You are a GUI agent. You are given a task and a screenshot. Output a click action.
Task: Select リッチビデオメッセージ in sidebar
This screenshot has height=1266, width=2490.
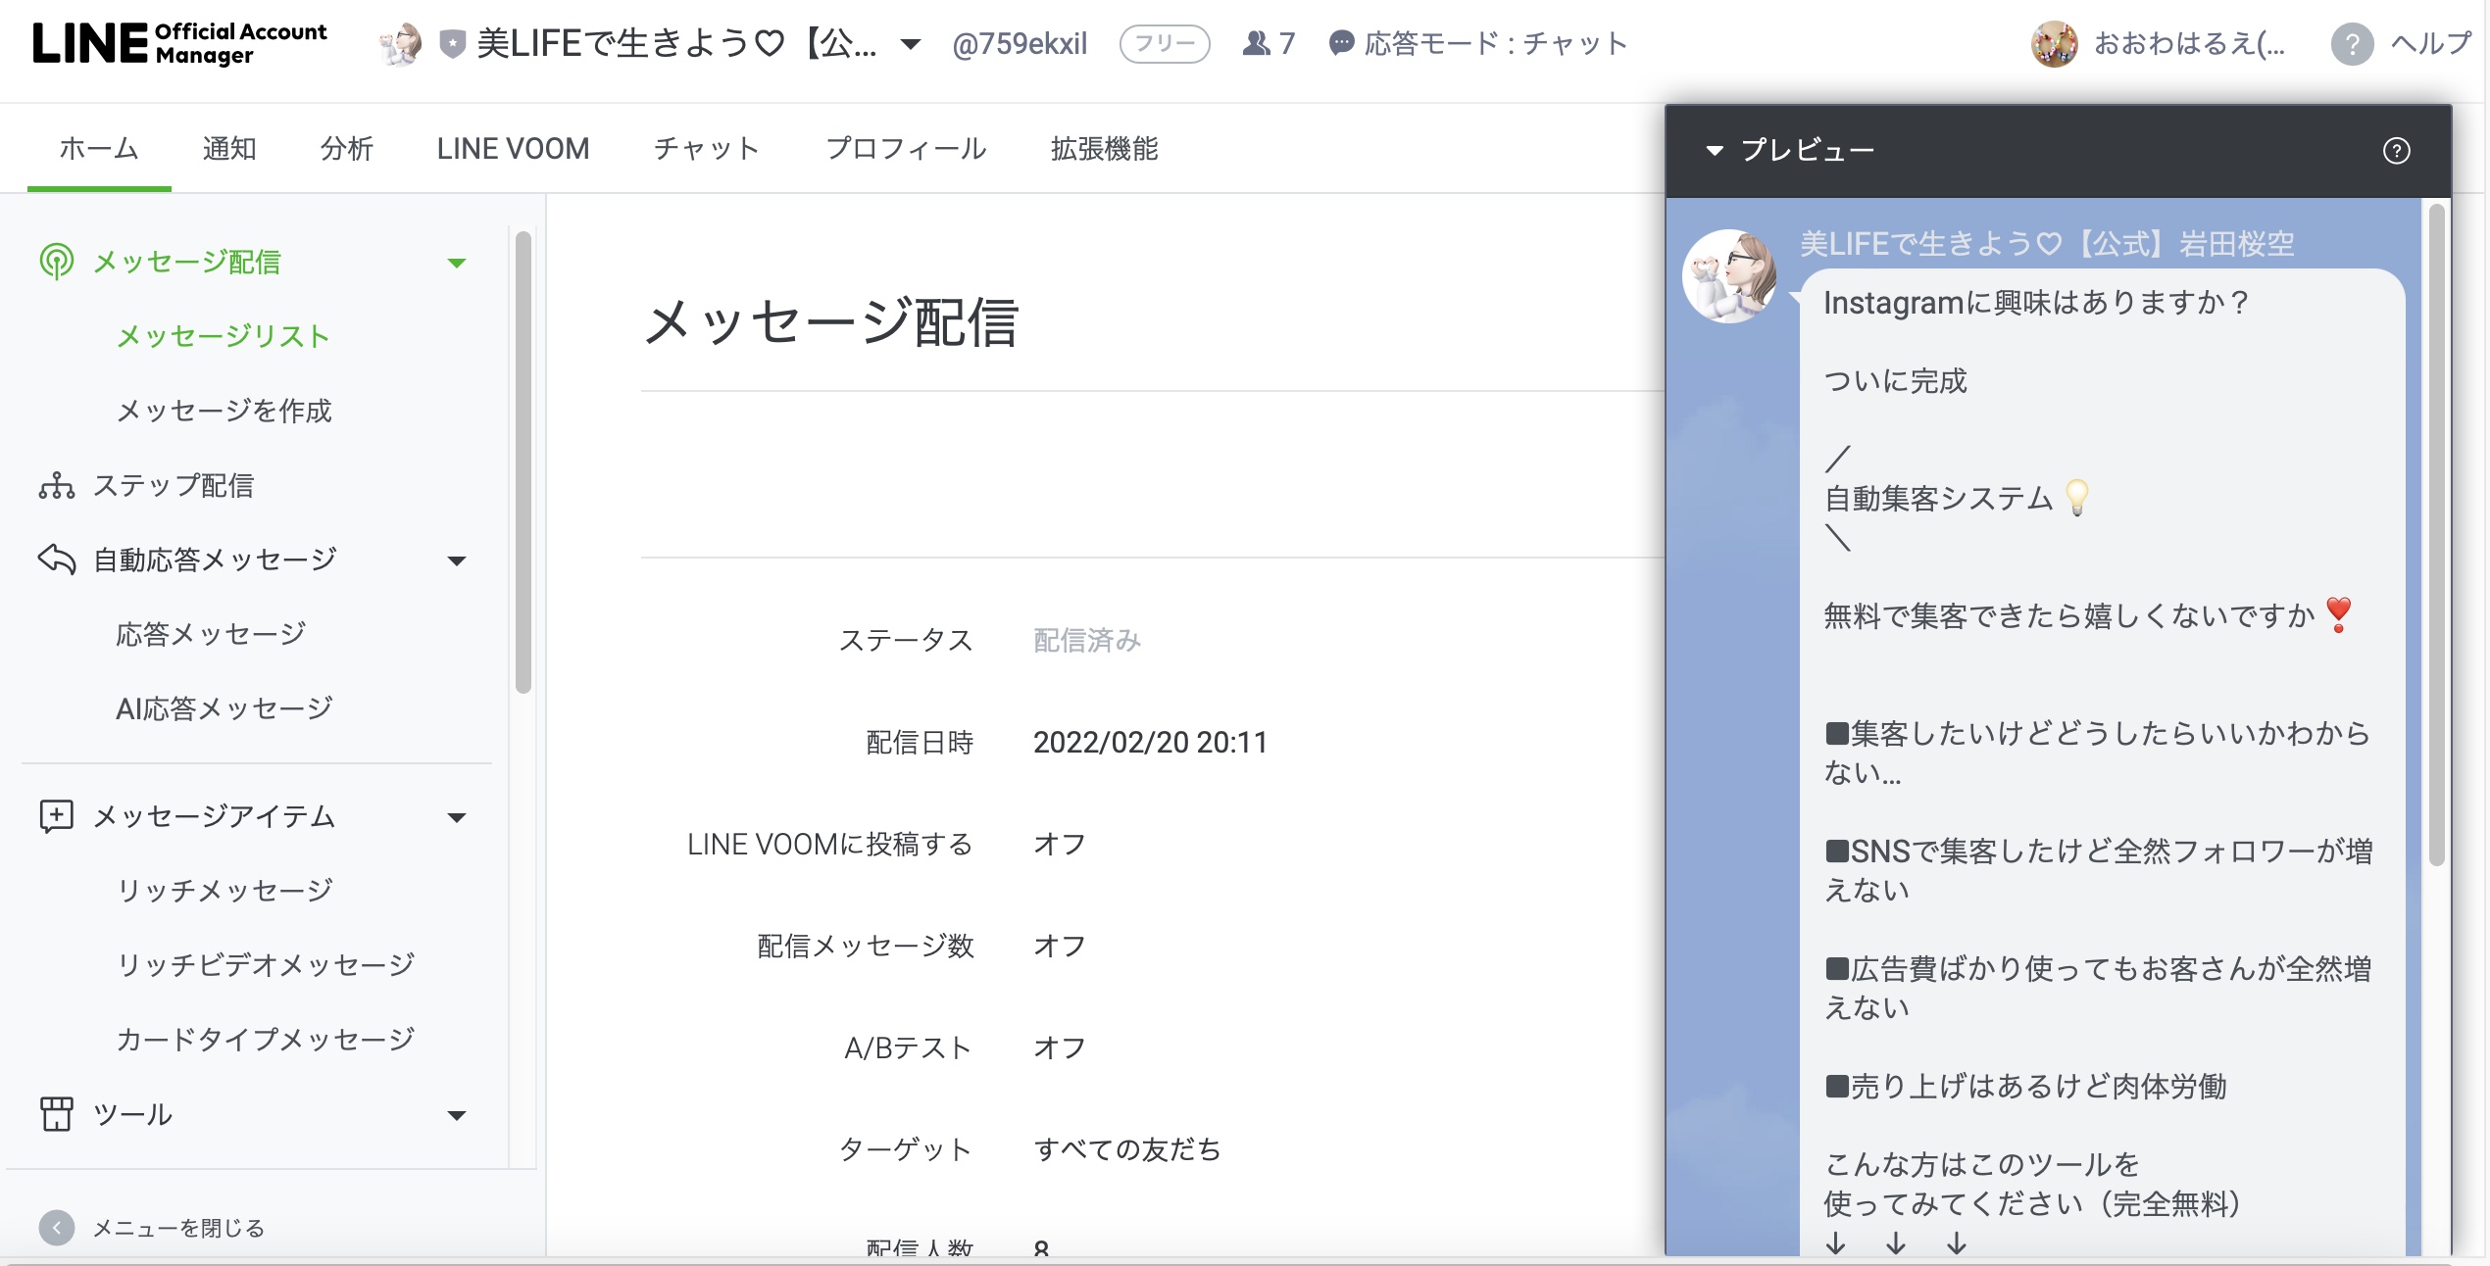pos(266,965)
